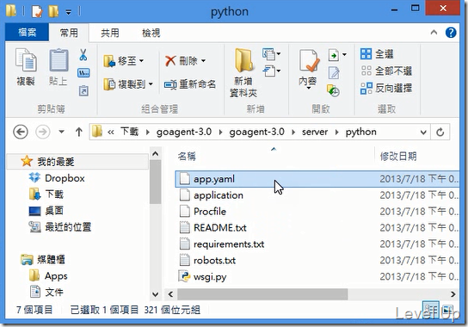
Task: Click Select all (全選)
Action: click(378, 54)
